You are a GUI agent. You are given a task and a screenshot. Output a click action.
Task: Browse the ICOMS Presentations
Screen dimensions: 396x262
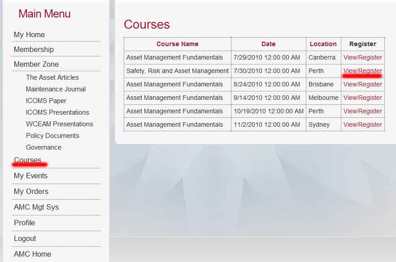click(x=59, y=112)
